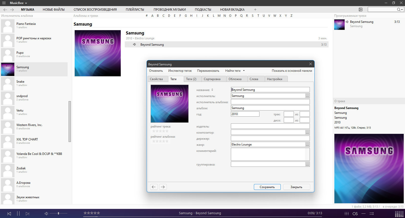Switch to the Обложка tab
Image resolution: width=405 pixels, height=218 pixels.
[x=235, y=79]
